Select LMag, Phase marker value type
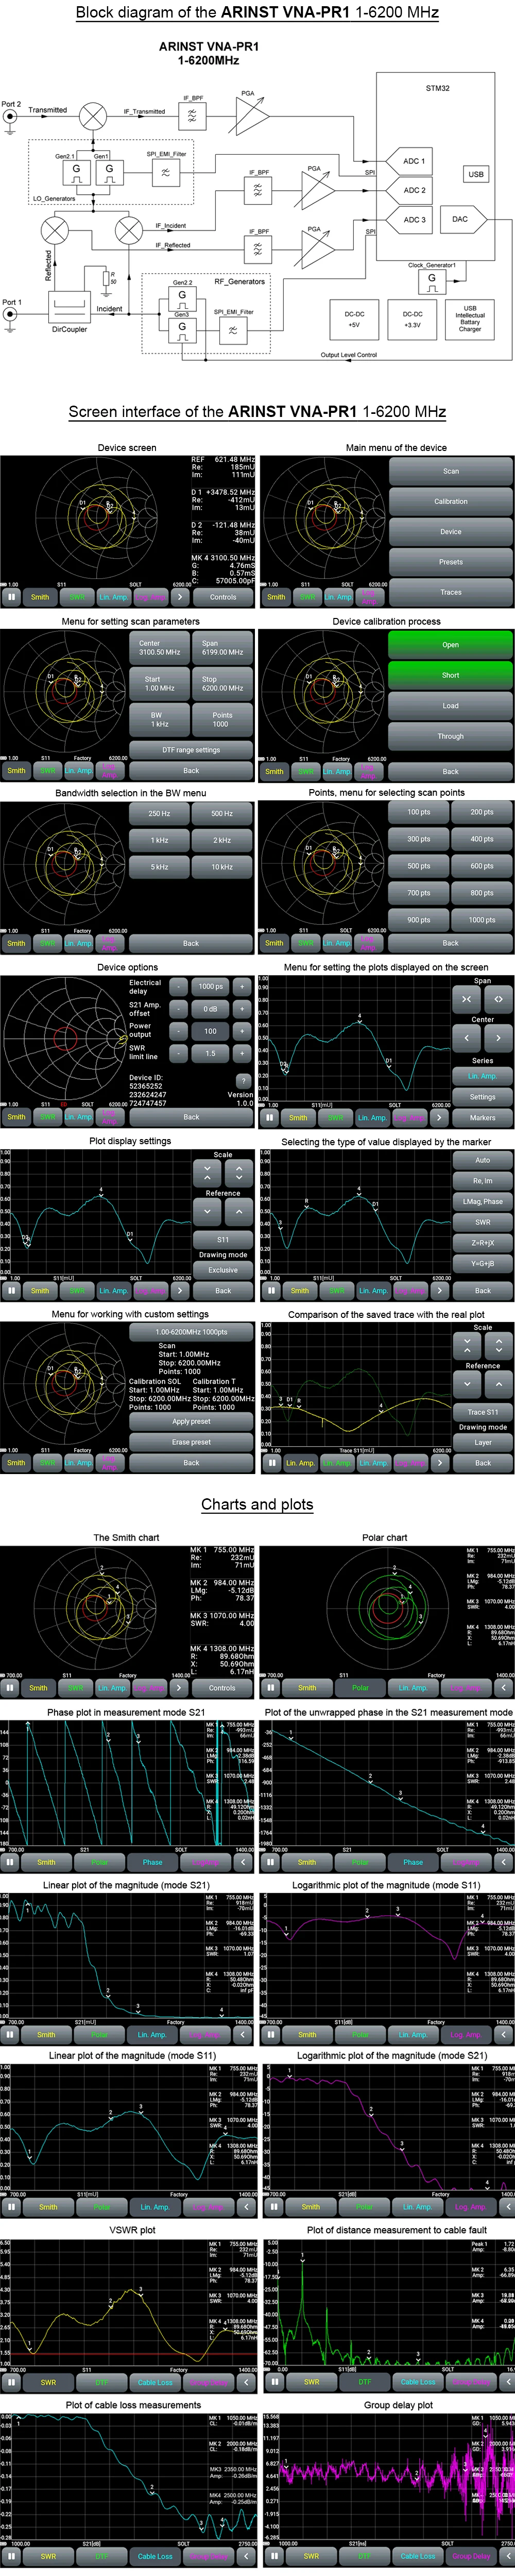 point(482,1201)
